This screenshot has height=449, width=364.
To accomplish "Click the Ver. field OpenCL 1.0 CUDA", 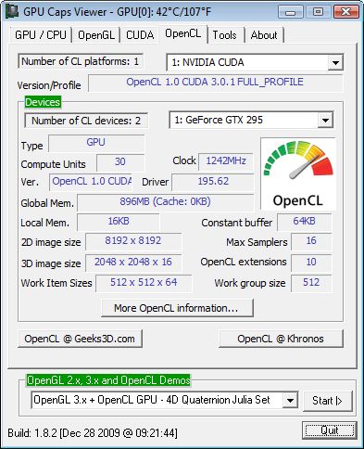I will (91, 182).
